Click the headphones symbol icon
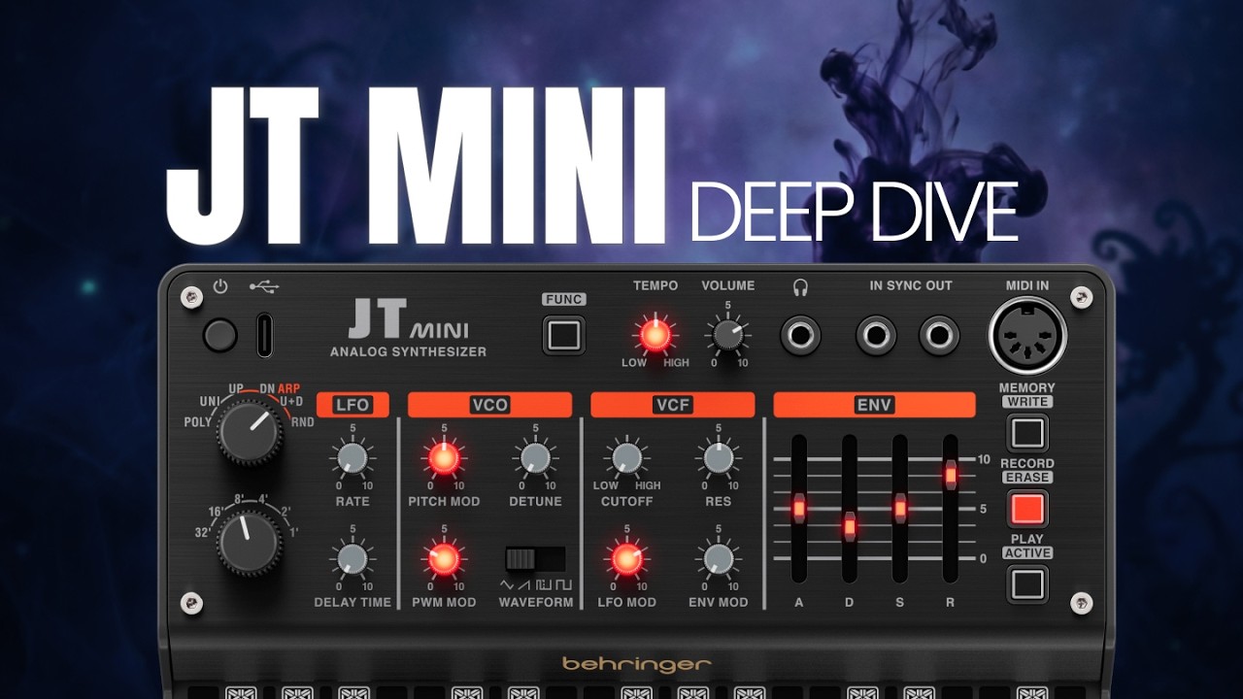Viewport: 1243px width, 699px height. point(800,286)
